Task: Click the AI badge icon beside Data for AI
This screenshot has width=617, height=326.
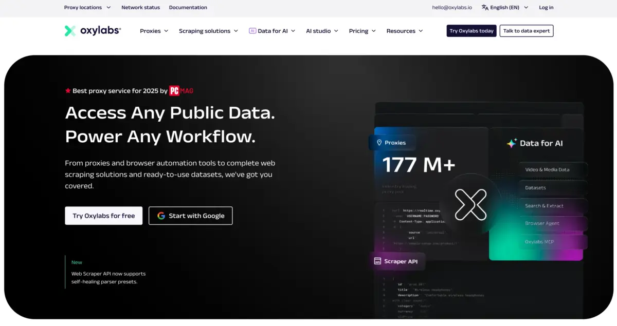Action: (x=252, y=31)
